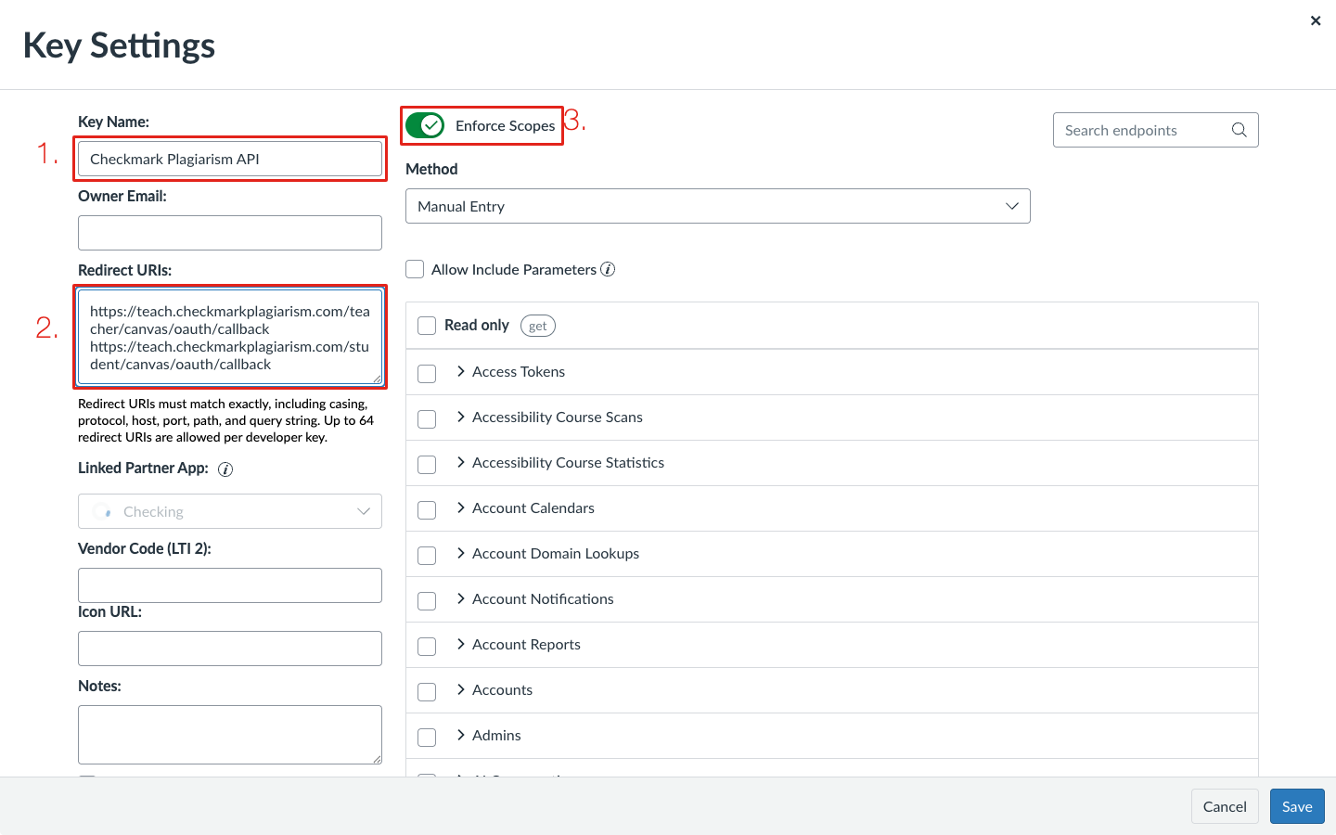
Task: Check the Access Tokens checkbox
Action: pyautogui.click(x=427, y=373)
